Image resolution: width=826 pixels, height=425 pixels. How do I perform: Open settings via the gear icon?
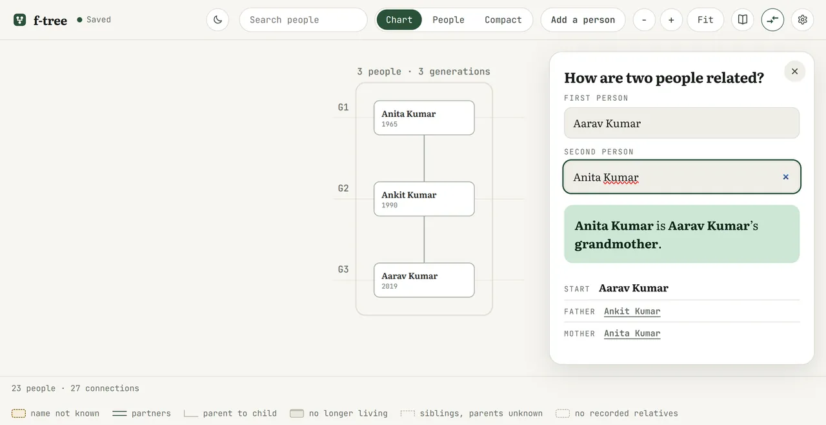click(802, 20)
